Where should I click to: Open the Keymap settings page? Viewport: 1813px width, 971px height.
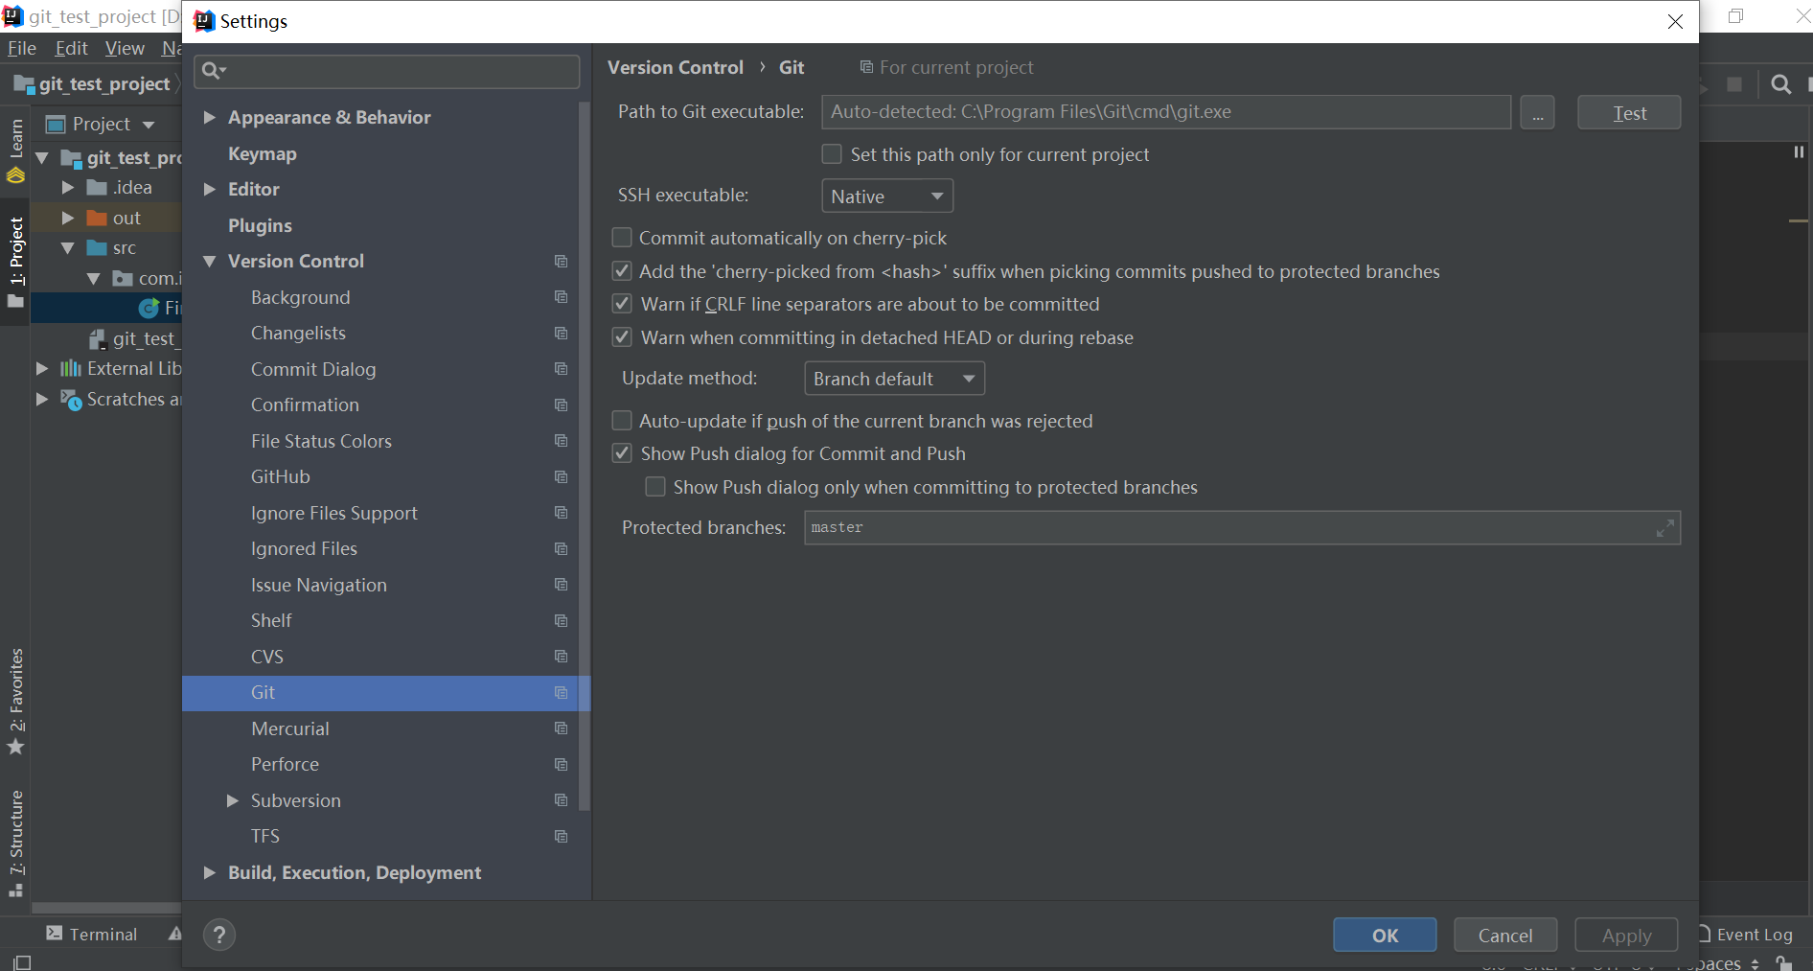(262, 153)
